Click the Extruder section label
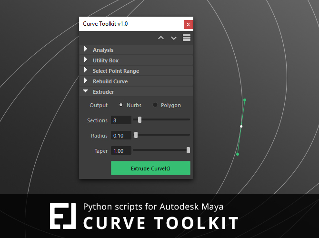The image size is (319, 238). click(x=103, y=92)
